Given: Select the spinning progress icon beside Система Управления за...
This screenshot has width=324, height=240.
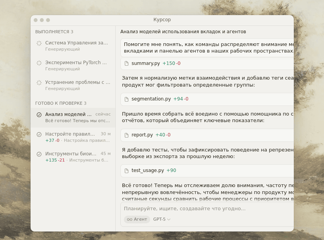Looking at the screenshot, I should point(39,43).
